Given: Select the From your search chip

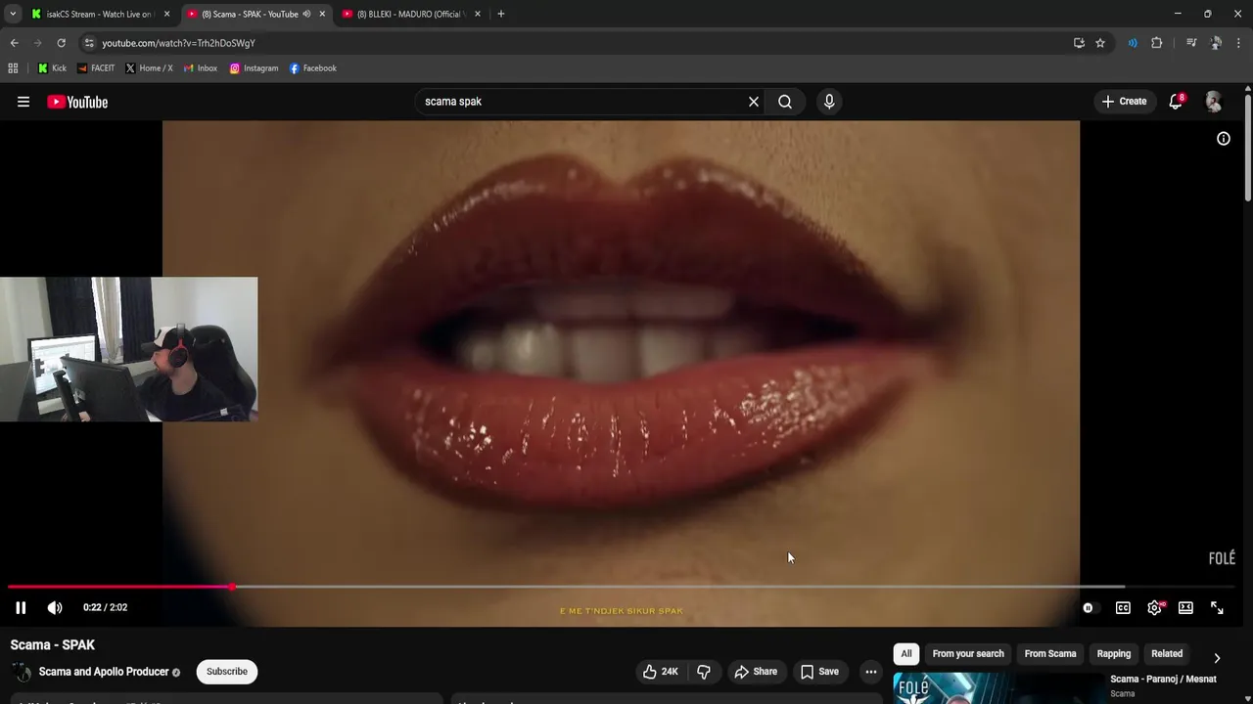Looking at the screenshot, I should [968, 654].
